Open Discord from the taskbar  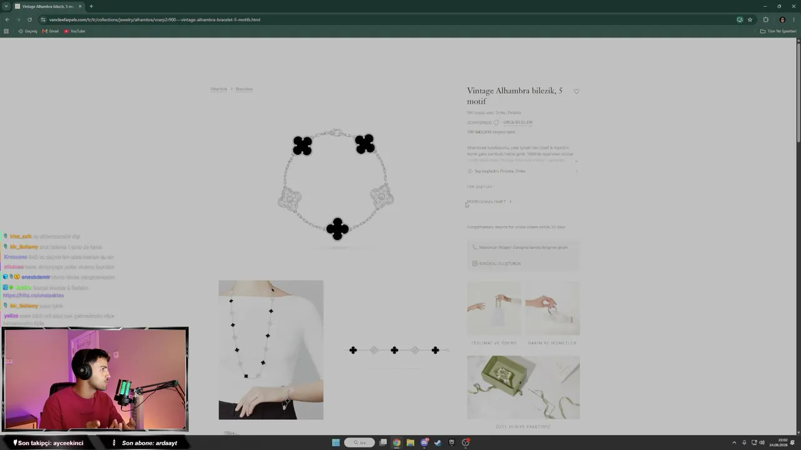click(424, 442)
